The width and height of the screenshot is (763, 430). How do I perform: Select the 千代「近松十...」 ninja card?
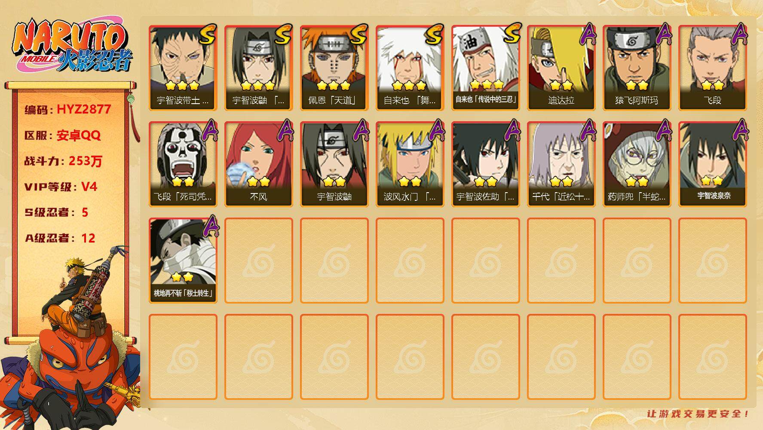(x=561, y=164)
